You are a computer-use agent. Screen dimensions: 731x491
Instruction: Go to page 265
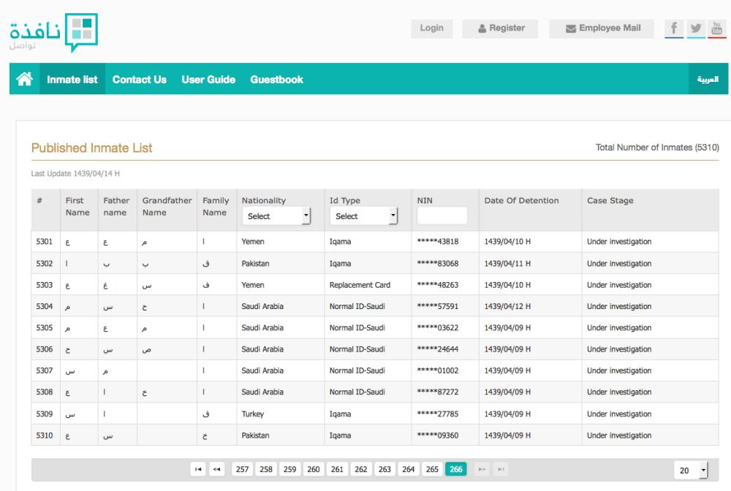coord(432,469)
